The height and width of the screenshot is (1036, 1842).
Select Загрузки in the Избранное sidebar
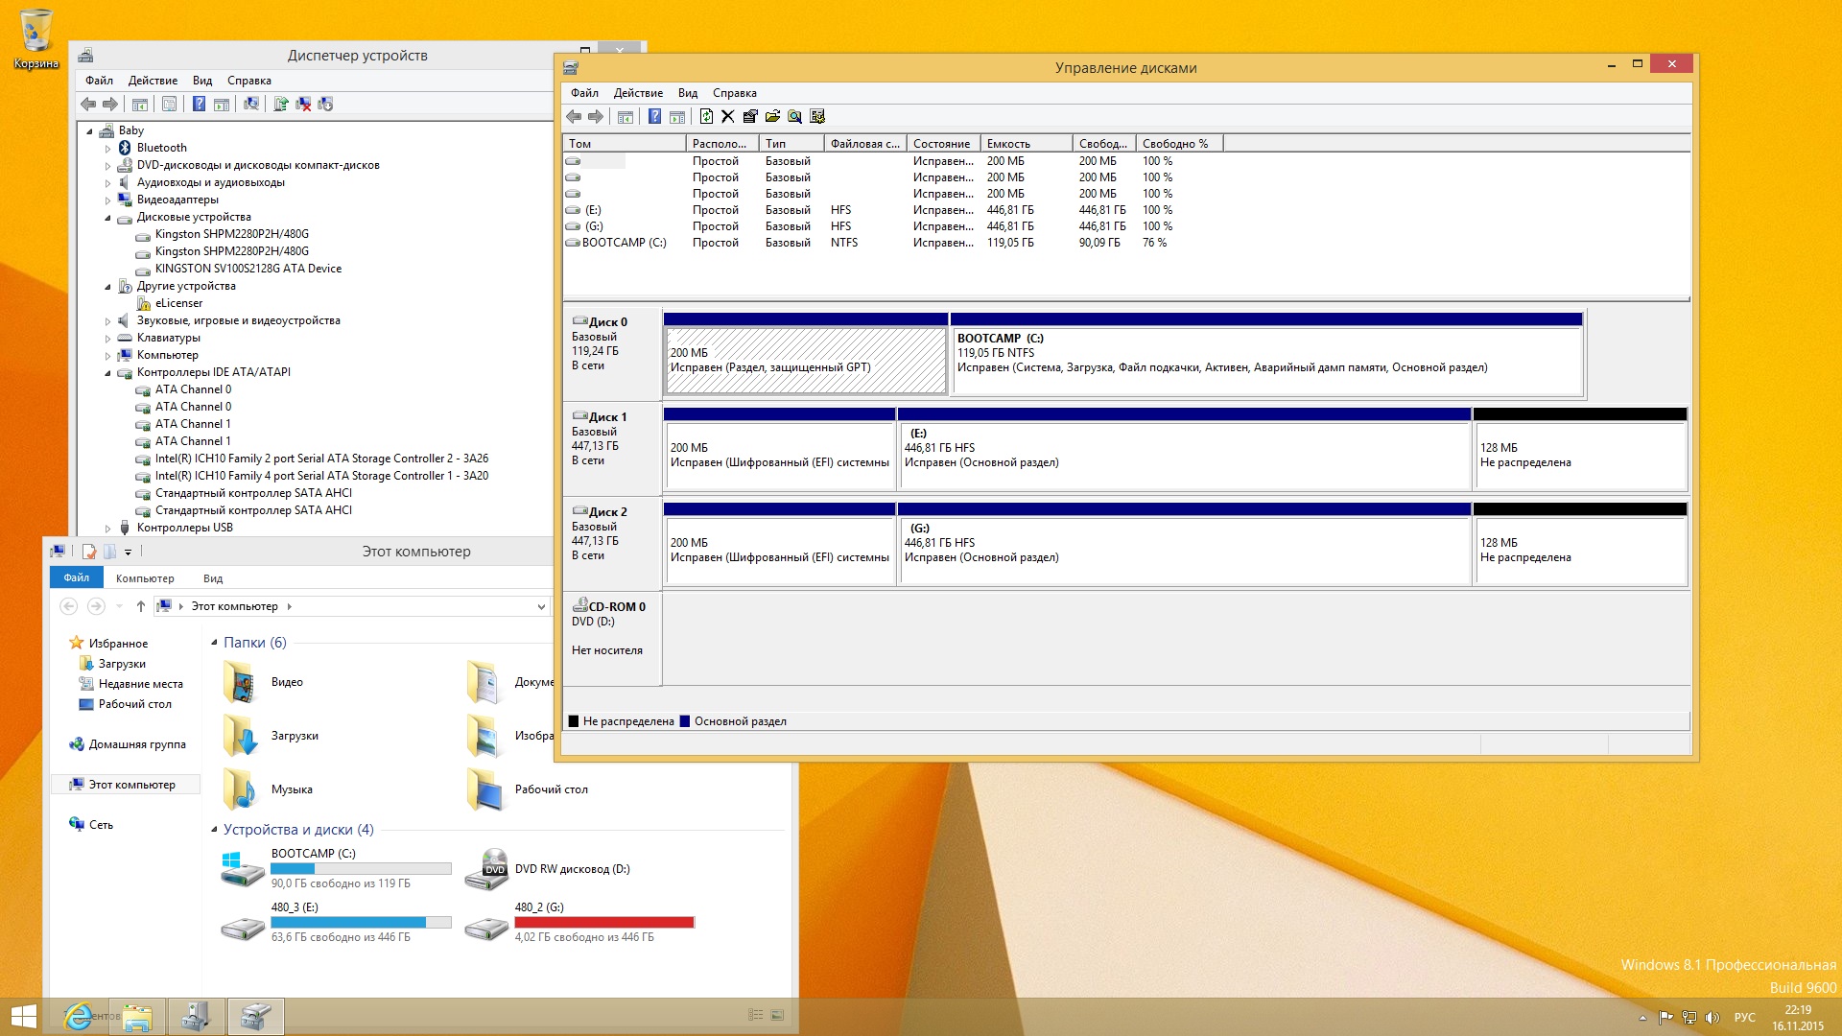(122, 664)
